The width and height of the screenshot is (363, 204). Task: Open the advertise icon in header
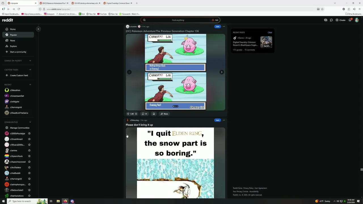326,20
